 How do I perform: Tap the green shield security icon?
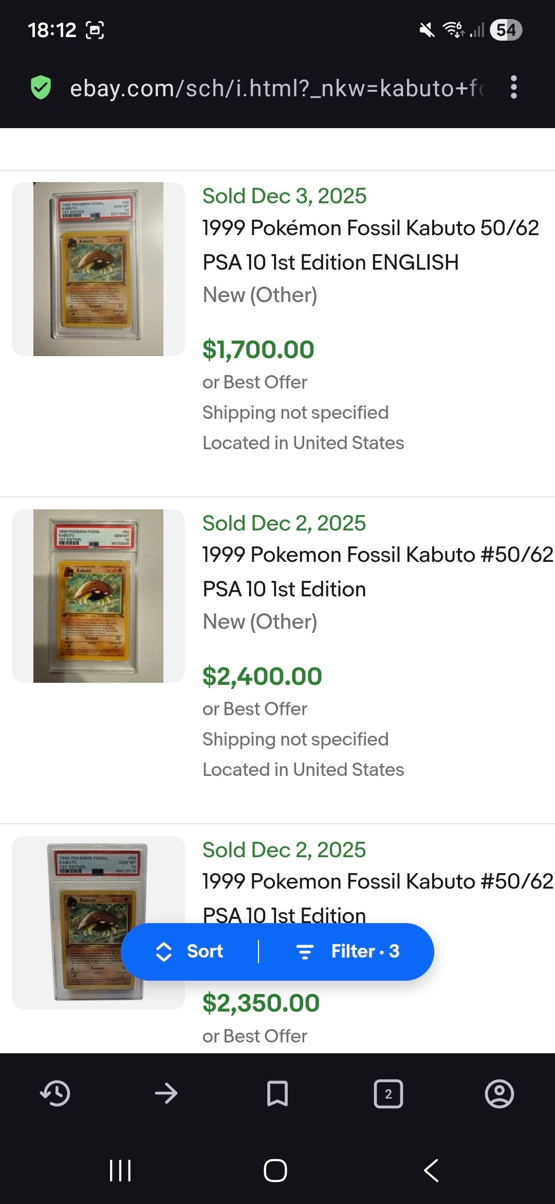pyautogui.click(x=41, y=87)
